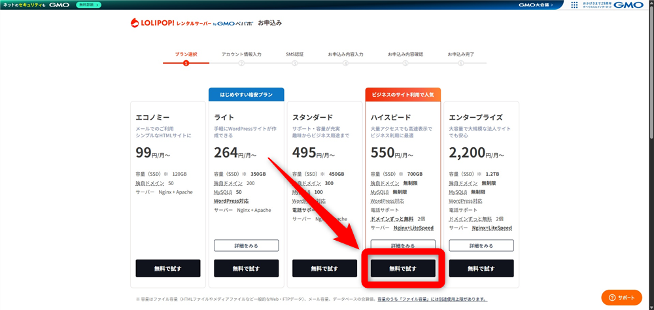
Task: Click 無料で試す for ハイスピード plan
Action: 403,268
